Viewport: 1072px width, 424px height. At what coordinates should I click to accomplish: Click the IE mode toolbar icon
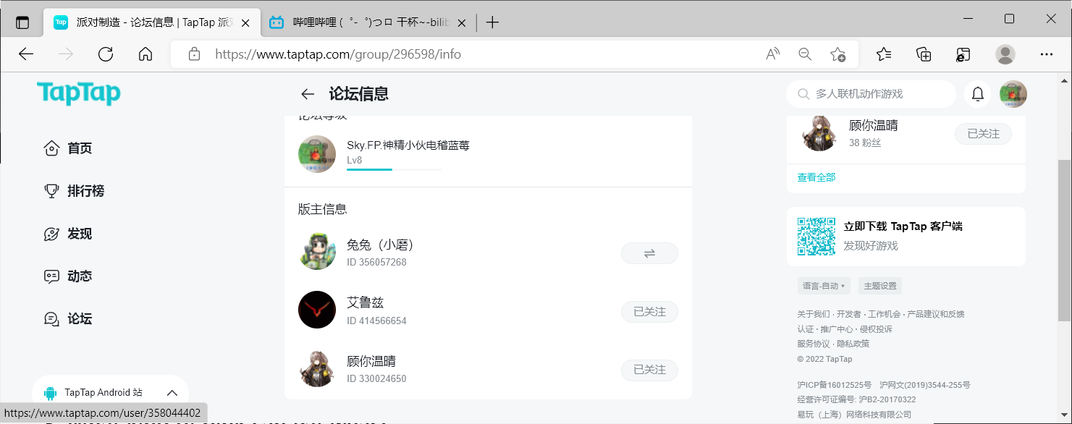tap(963, 54)
